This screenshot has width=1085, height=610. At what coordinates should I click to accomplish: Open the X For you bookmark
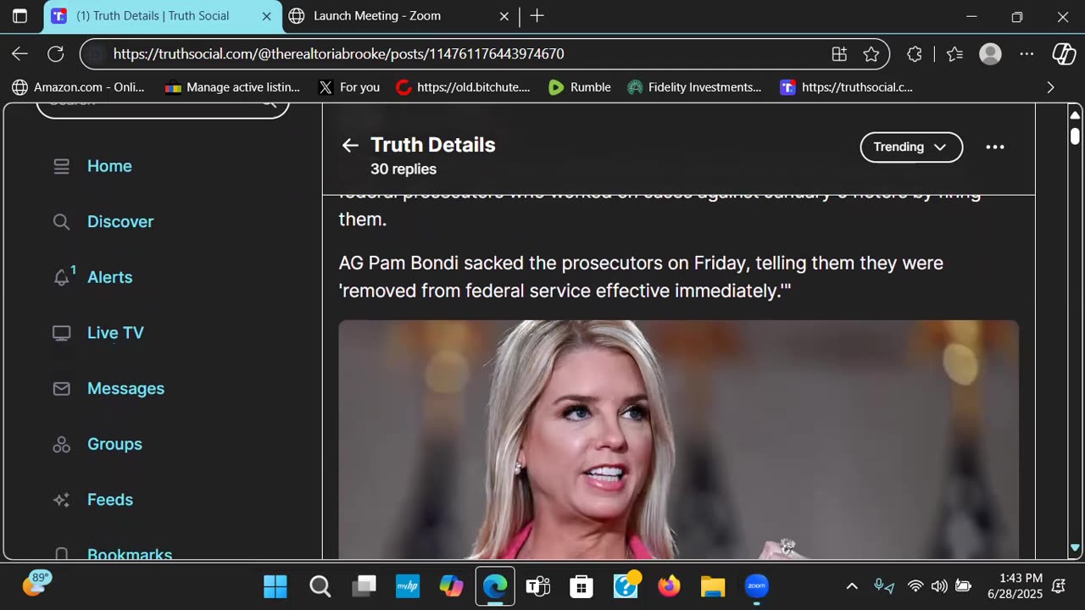coord(348,87)
